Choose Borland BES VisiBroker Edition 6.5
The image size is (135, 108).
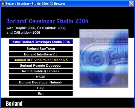pyautogui.click(x=40, y=60)
